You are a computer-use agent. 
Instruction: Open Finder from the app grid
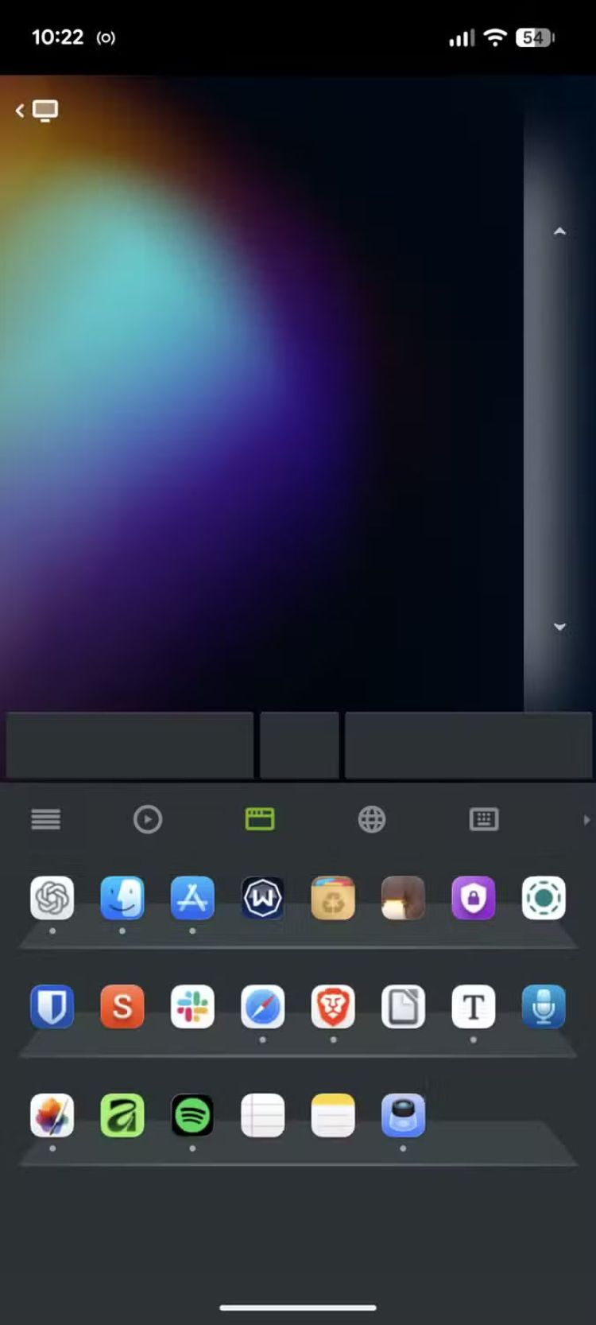[122, 898]
